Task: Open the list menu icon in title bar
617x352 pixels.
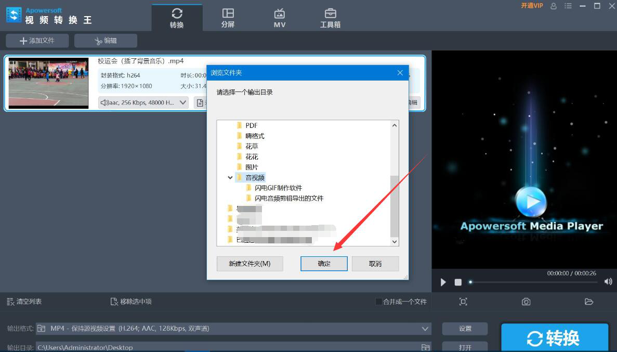Action: (x=568, y=6)
